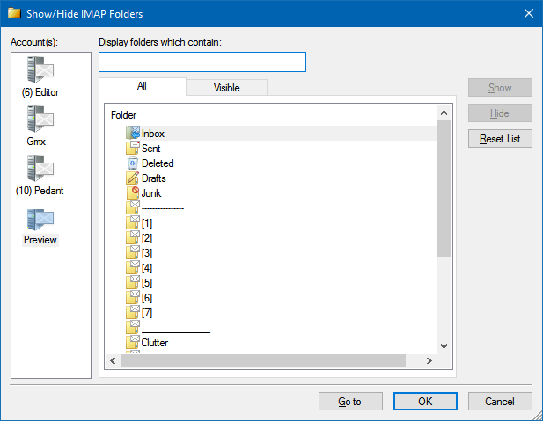Image resolution: width=543 pixels, height=421 pixels.
Task: Click the Cancel button
Action: (x=500, y=402)
